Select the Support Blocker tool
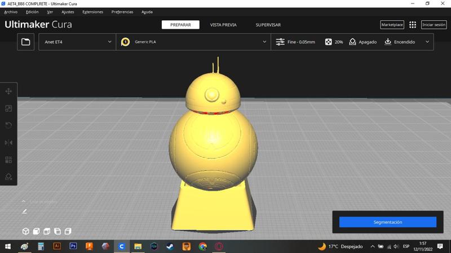451x253 pixels. coord(8,177)
